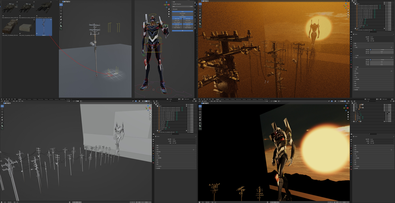Viewport: 395px width, 203px height.
Task: Toggle the Leg.R (IK) rig layer
Action: [188, 24]
